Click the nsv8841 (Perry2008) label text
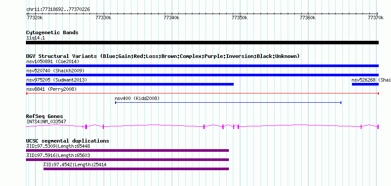The image size is (391, 186). 51,89
